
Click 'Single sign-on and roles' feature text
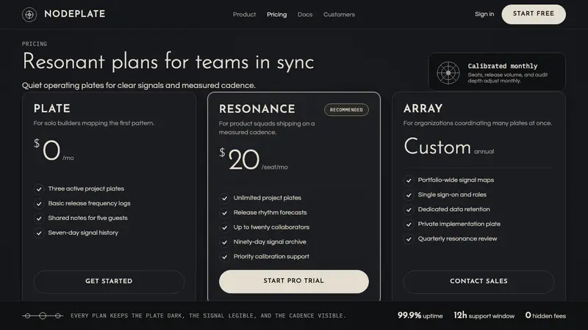[452, 194]
